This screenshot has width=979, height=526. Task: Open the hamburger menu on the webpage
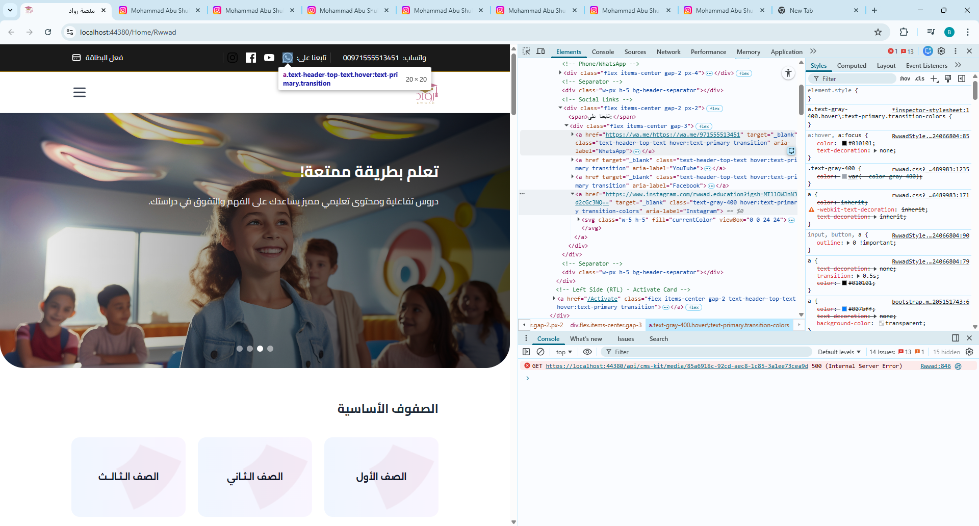click(80, 92)
